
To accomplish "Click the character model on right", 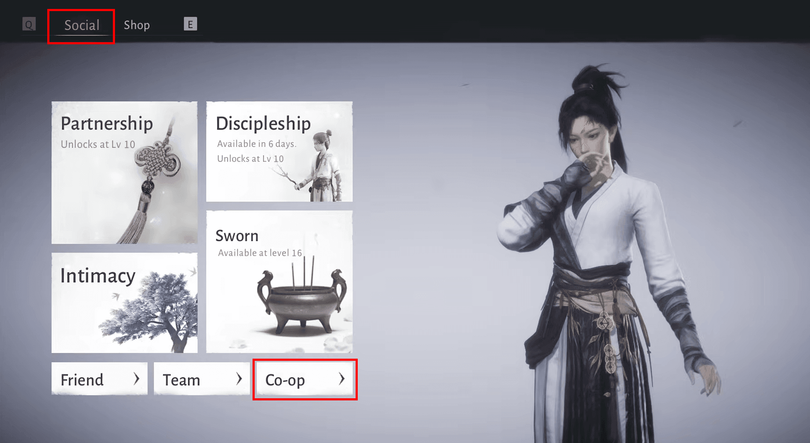I will (x=609, y=256).
